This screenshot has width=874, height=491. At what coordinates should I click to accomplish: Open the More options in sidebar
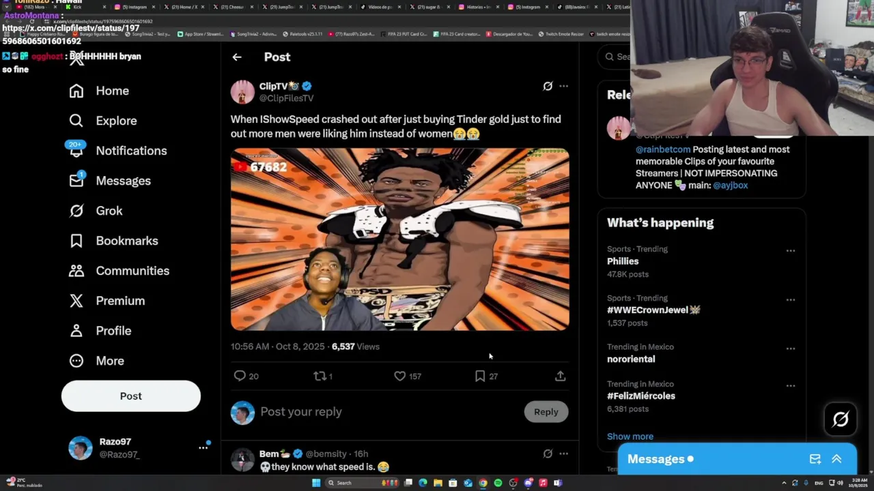(96, 361)
